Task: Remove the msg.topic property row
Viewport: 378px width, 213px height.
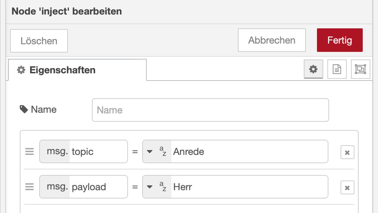Action: 347,152
